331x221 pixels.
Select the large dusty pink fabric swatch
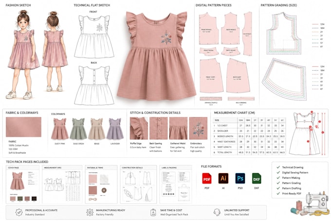click(23, 127)
